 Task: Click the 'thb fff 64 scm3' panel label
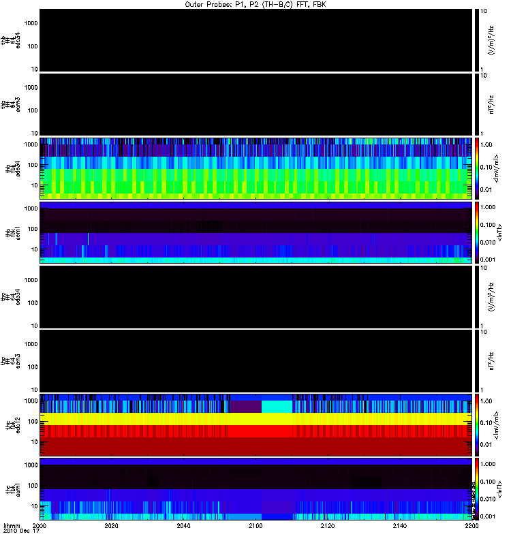pyautogui.click(x=10, y=105)
